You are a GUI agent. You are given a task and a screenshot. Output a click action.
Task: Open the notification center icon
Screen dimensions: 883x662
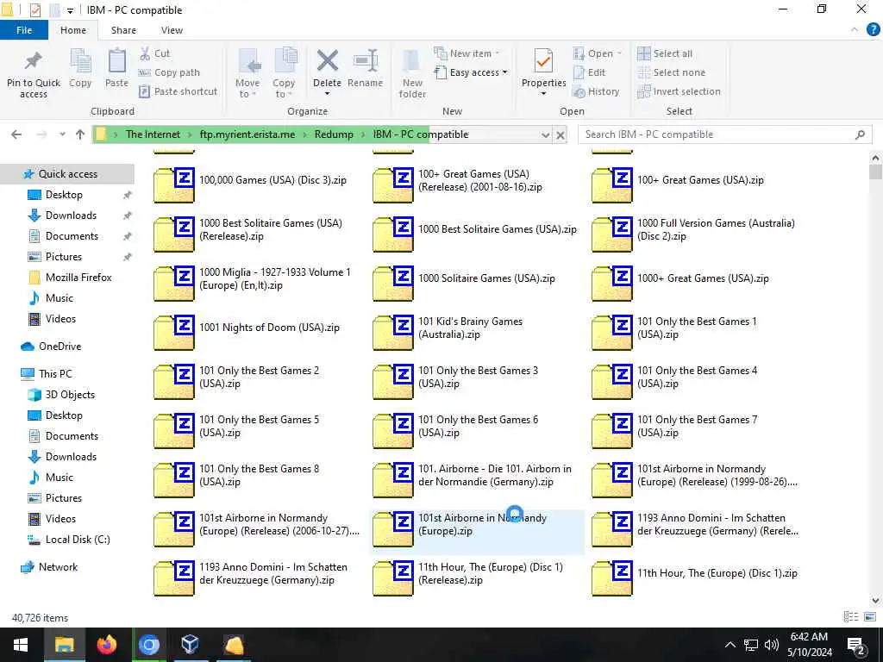click(856, 646)
